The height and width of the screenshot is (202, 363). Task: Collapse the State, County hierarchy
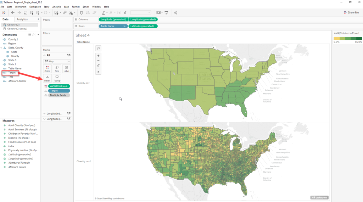1,48
